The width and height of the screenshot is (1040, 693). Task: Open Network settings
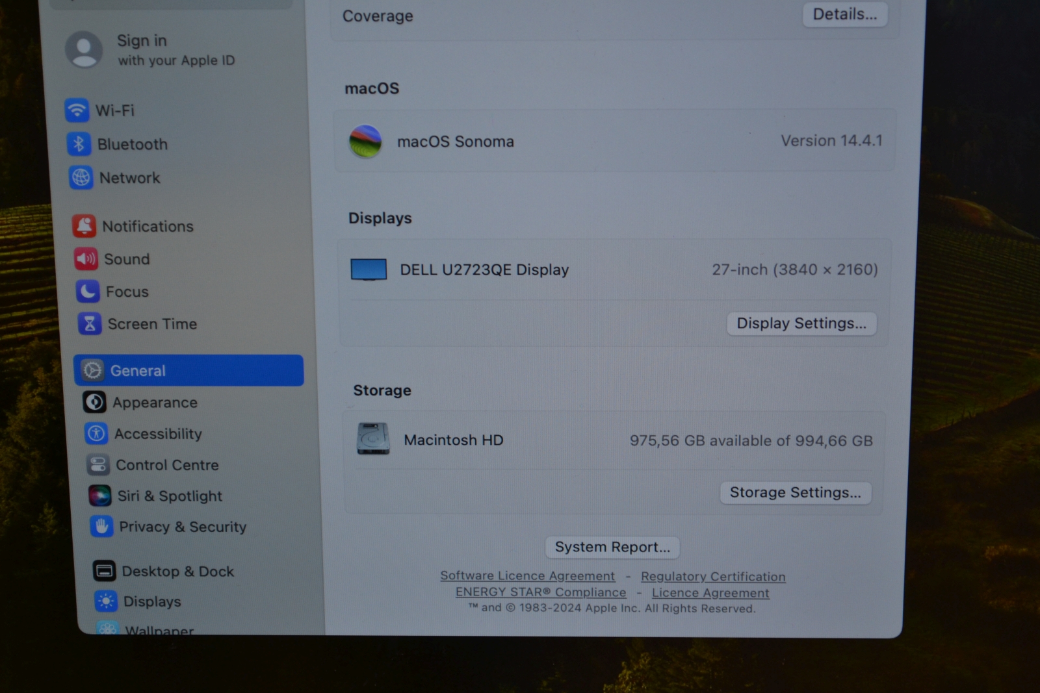[81, 177]
